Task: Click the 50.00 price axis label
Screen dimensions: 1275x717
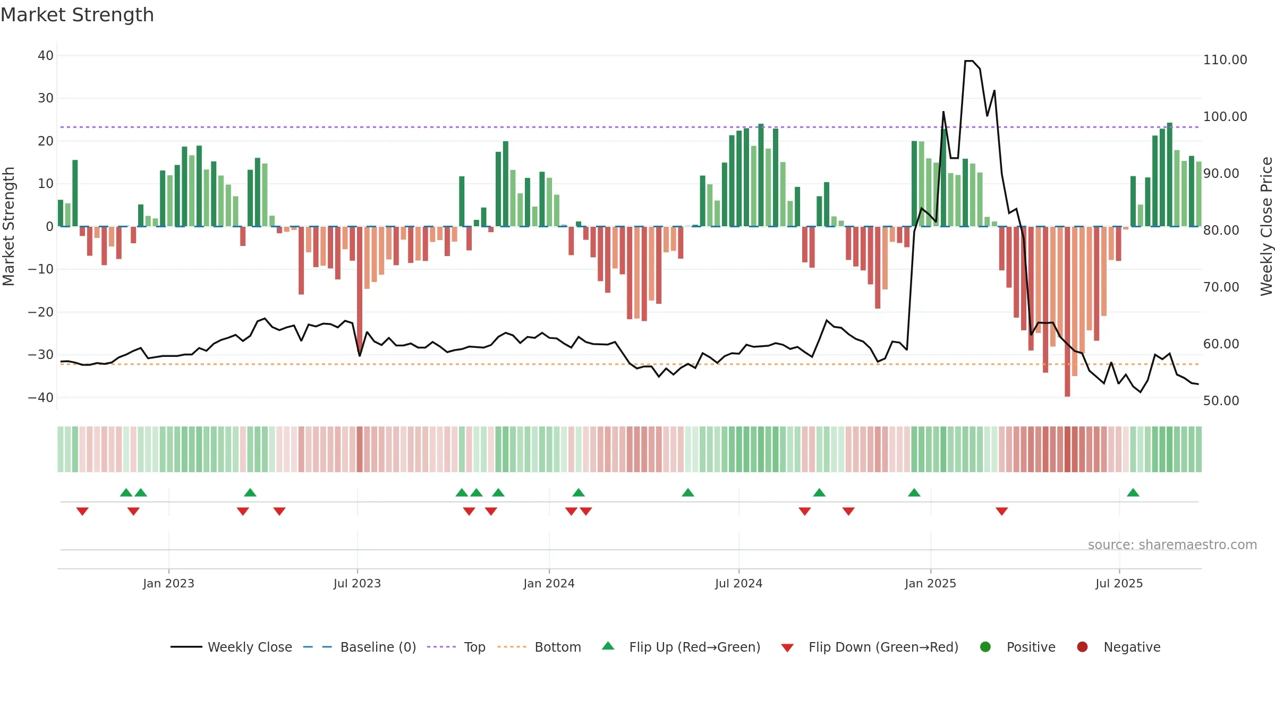Action: click(x=1221, y=400)
